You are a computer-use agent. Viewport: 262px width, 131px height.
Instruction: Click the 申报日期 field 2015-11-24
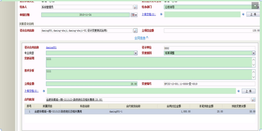85,15
